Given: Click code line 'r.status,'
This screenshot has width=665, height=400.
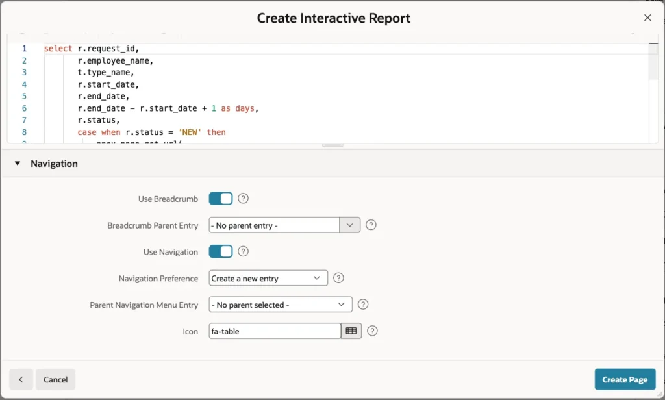Looking at the screenshot, I should (99, 120).
